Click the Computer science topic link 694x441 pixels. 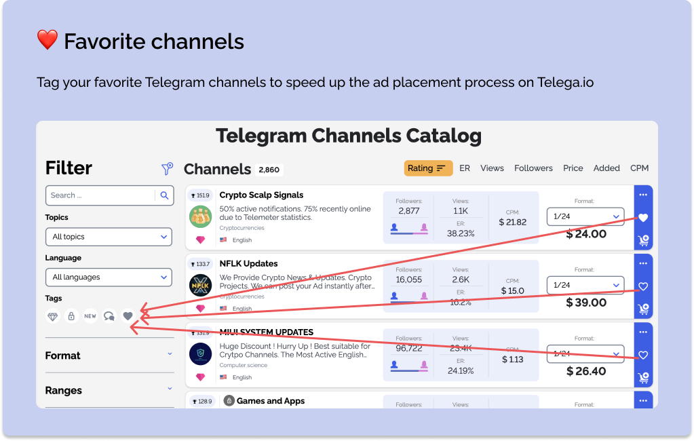click(244, 365)
